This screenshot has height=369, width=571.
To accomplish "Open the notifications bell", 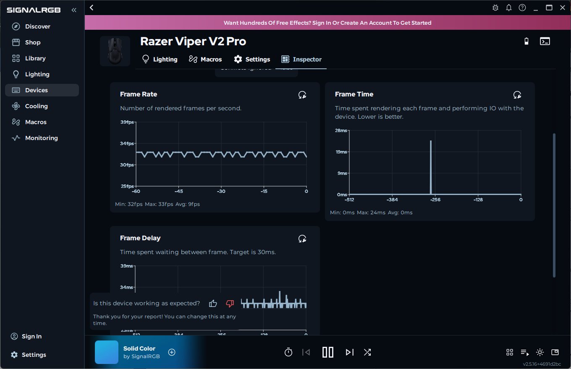I will [x=509, y=8].
